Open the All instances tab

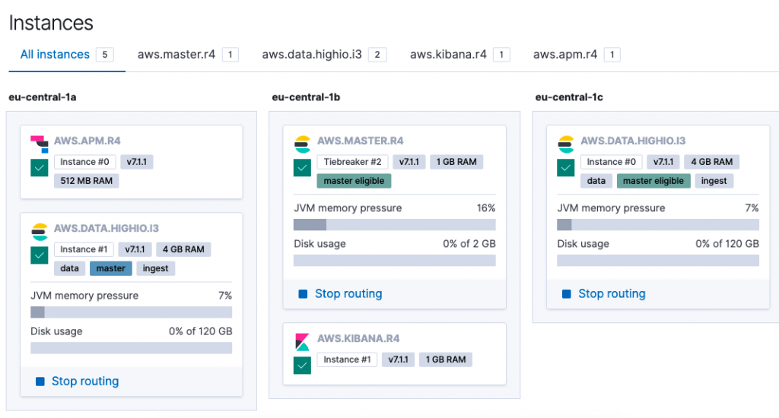point(67,55)
